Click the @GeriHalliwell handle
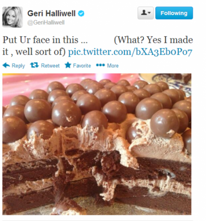This screenshot has width=206, height=221. tap(46, 22)
